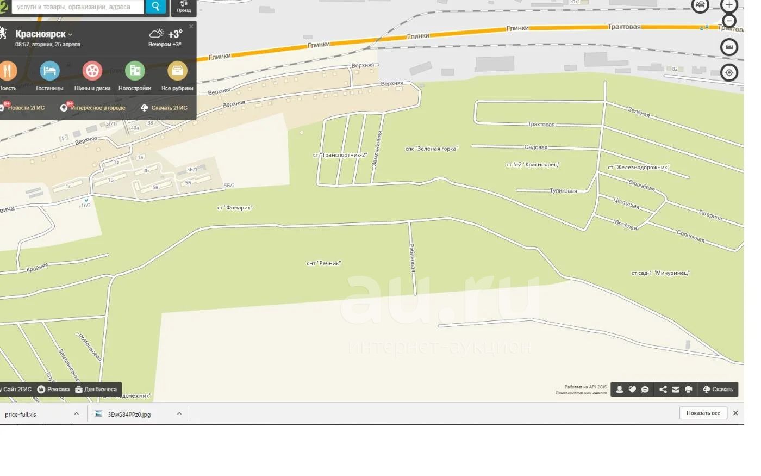Open Реклама link in bottom bar
The height and width of the screenshot is (476, 761).
[53, 390]
